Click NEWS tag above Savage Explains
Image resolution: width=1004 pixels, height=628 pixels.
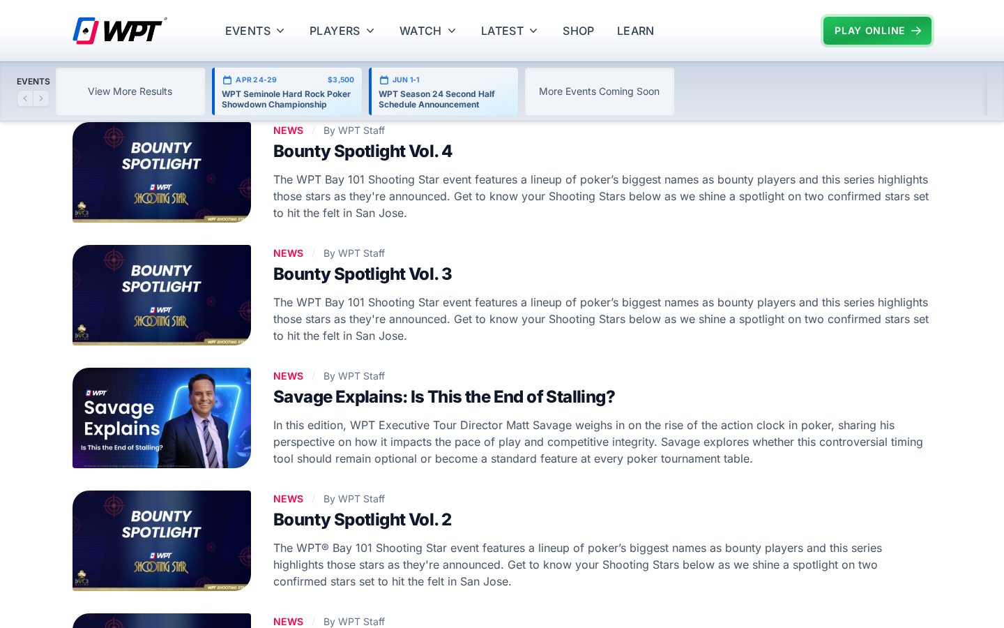coord(288,376)
